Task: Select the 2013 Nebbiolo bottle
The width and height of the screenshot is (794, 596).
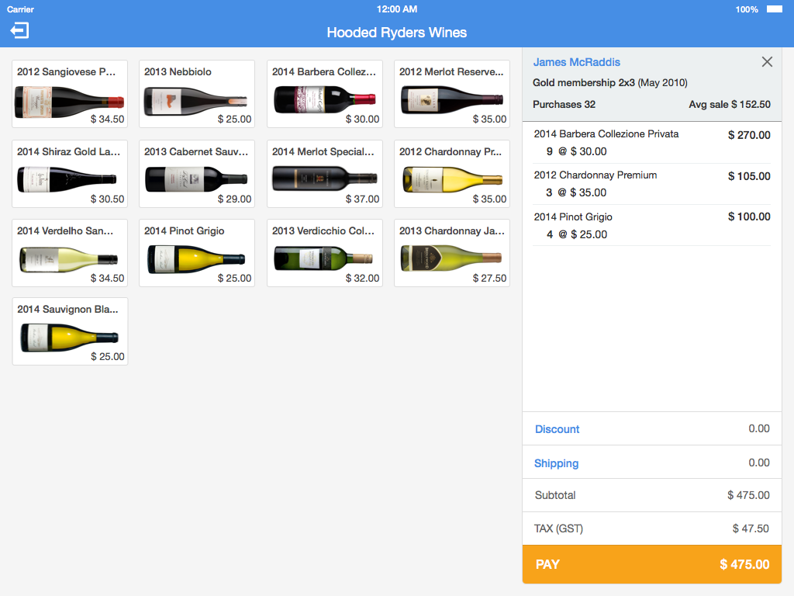Action: click(197, 94)
